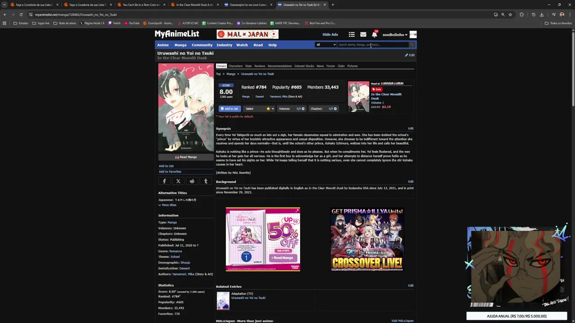Image resolution: width=575 pixels, height=323 pixels.
Task: Open a new browser tab
Action: [x=332, y=4]
